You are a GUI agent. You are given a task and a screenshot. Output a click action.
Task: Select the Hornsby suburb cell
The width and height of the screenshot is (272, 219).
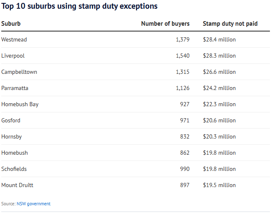click(x=12, y=136)
